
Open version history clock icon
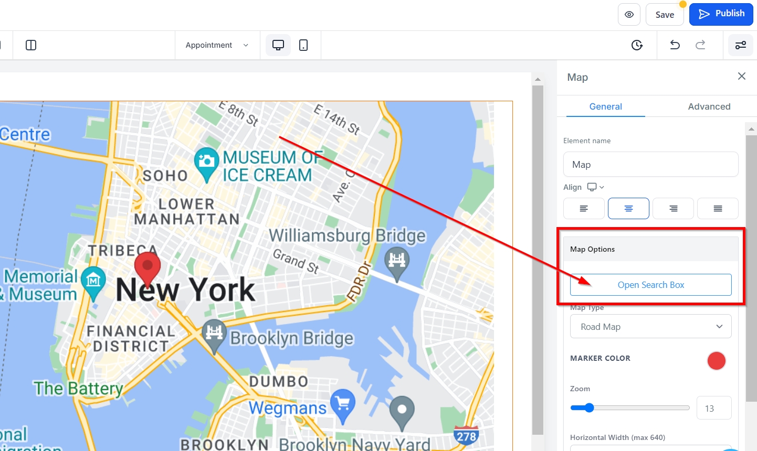[637, 45]
